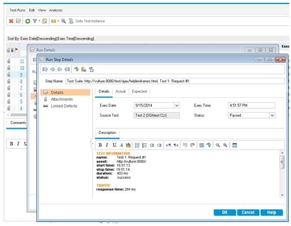Click the insert table icon
The width and height of the screenshot is (291, 226).
202,145
